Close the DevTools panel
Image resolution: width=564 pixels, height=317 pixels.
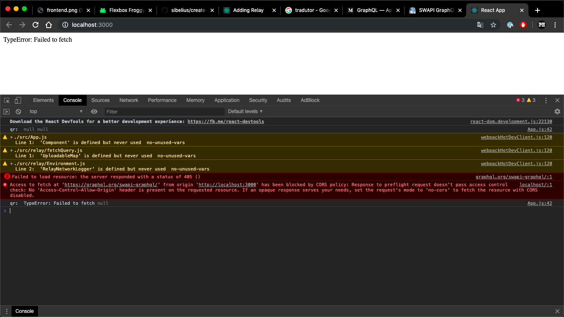557,100
